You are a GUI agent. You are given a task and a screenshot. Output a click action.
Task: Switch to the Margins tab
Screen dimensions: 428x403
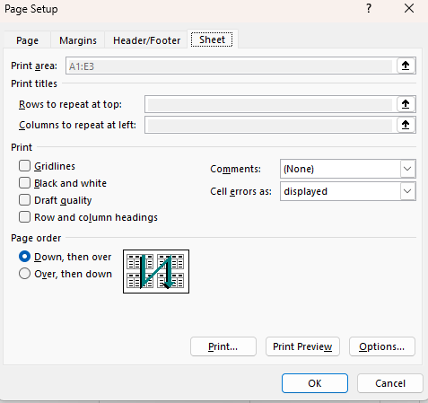(78, 40)
